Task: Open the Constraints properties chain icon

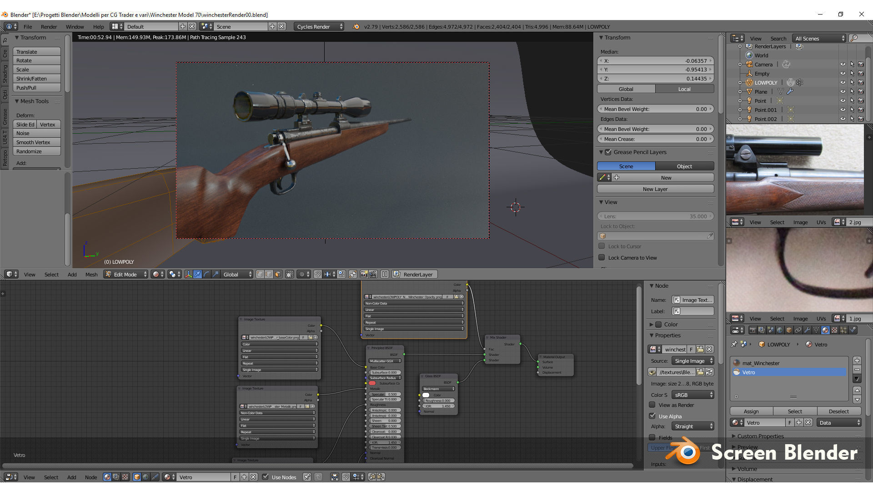Action: click(x=798, y=330)
